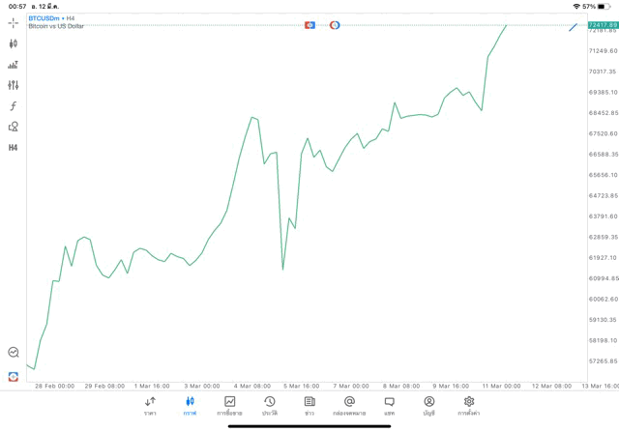Image resolution: width=619 pixels, height=432 pixels.
Task: Go to the ประวัติ (History) tab
Action: [270, 405]
